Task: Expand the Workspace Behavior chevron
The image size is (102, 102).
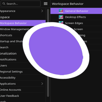Action: [42, 22]
